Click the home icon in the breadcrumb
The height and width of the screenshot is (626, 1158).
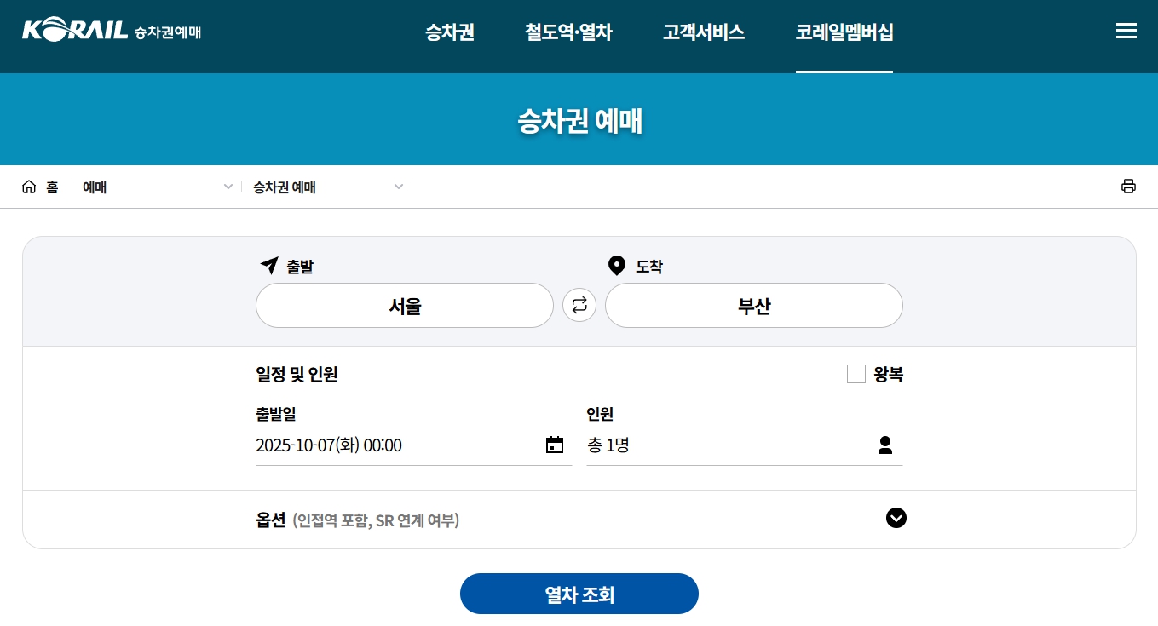point(29,187)
